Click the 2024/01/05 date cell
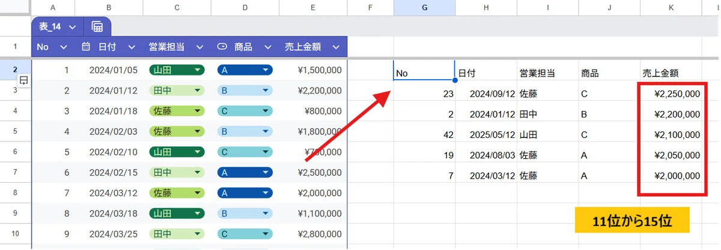The width and height of the screenshot is (721, 250). [109, 70]
